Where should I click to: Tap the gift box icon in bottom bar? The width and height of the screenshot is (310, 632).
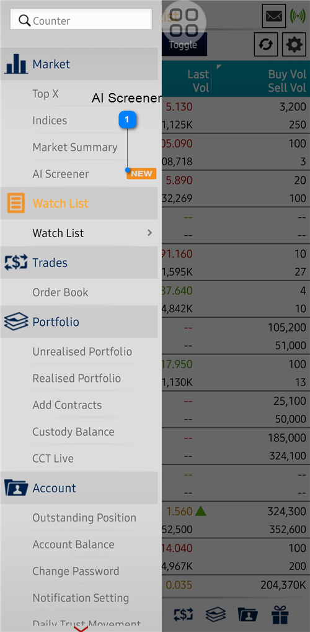[x=280, y=615]
